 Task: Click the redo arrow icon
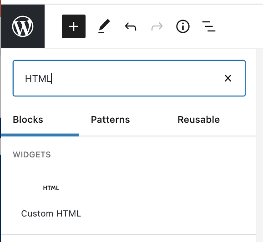pyautogui.click(x=157, y=26)
